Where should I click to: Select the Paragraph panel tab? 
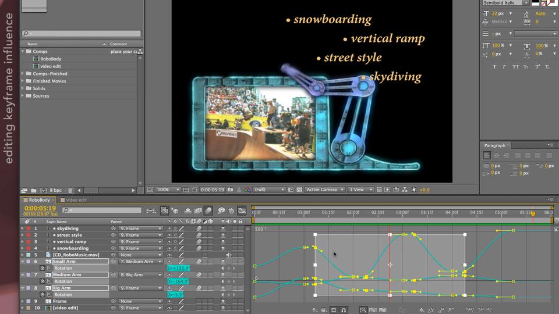494,145
